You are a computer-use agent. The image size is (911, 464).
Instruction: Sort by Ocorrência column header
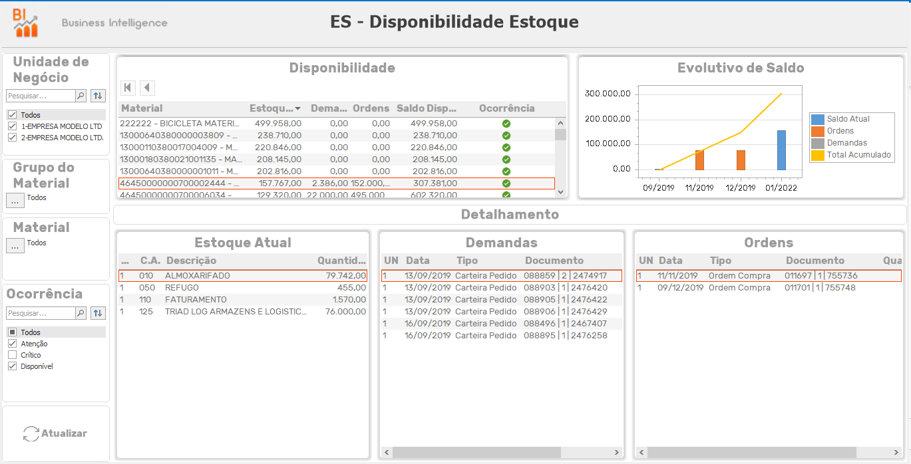506,108
